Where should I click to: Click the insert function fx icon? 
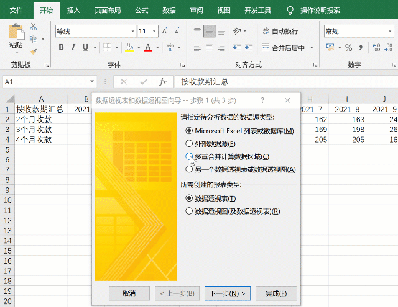pos(163,81)
